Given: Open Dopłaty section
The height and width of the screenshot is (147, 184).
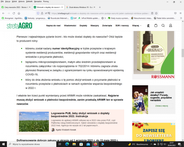Looking at the screenshot, I should (83, 26).
